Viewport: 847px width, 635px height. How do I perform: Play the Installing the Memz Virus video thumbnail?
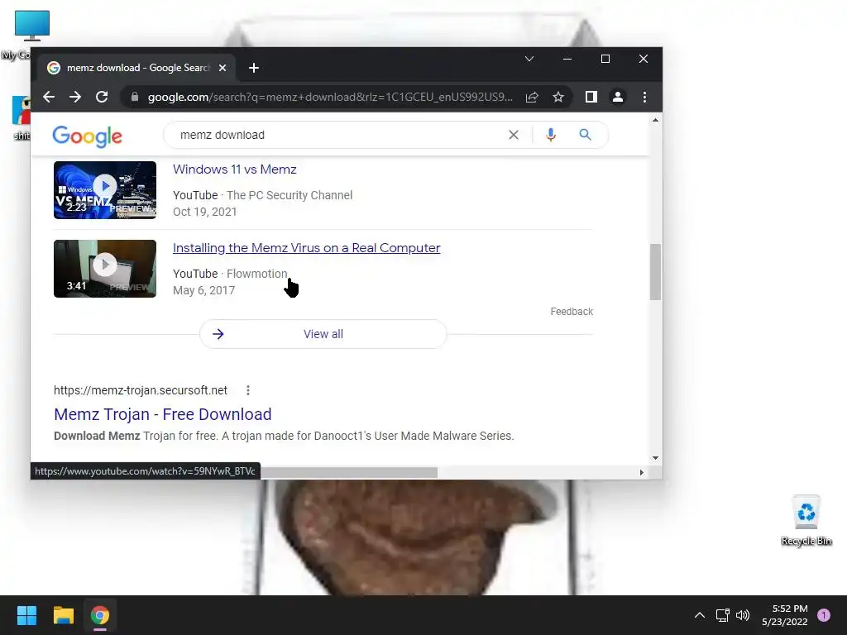pos(105,269)
